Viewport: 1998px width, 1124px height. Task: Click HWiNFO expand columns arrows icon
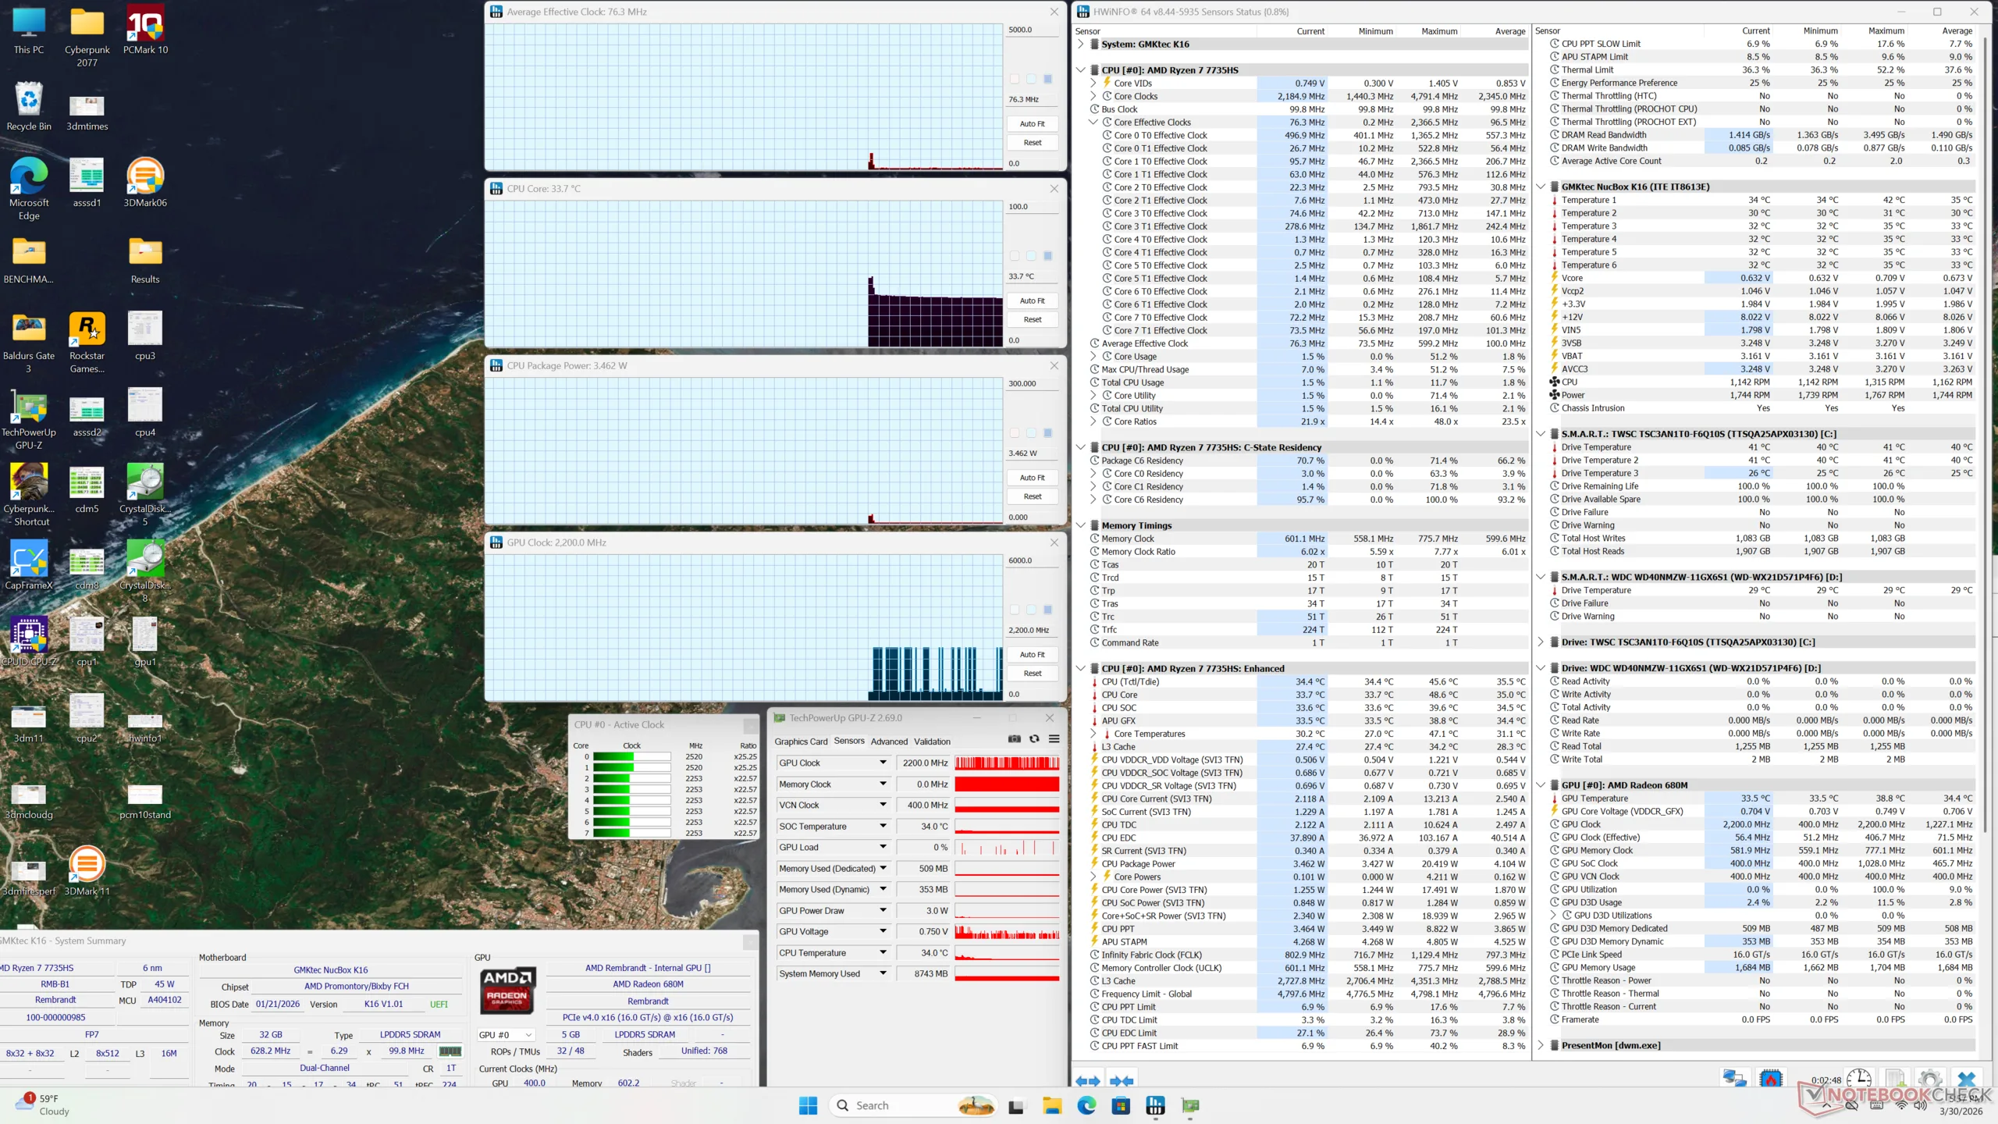1087,1081
